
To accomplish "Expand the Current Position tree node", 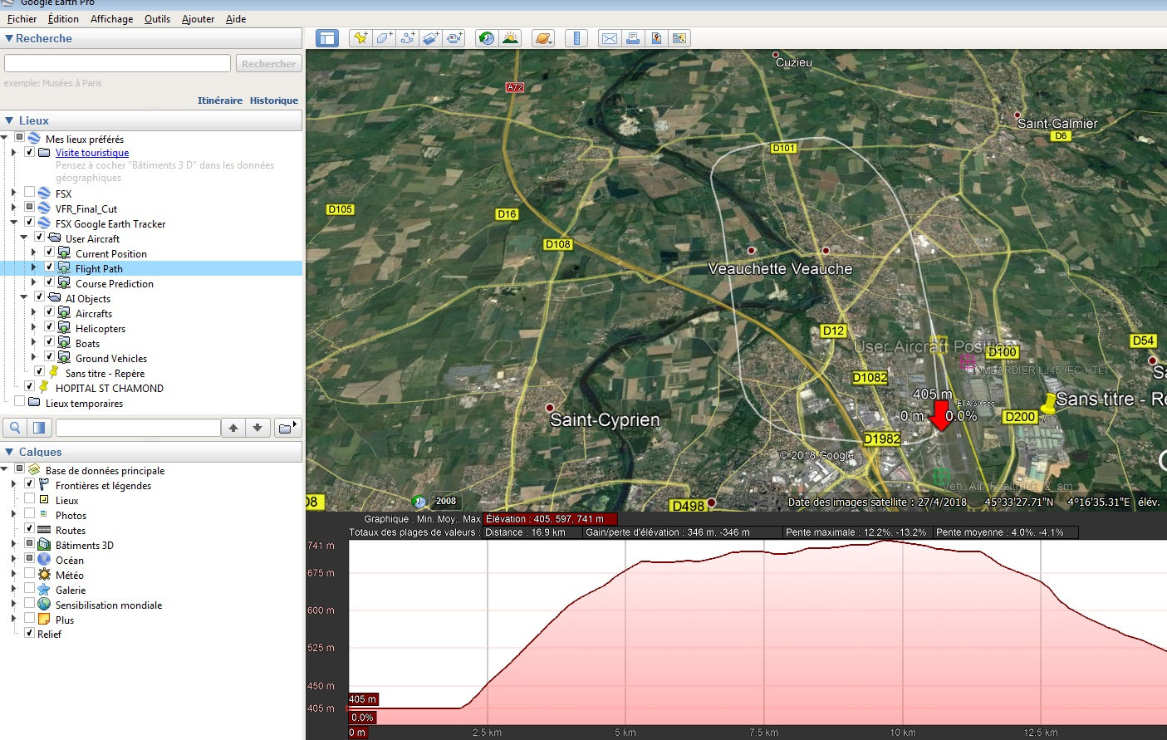I will tap(33, 253).
